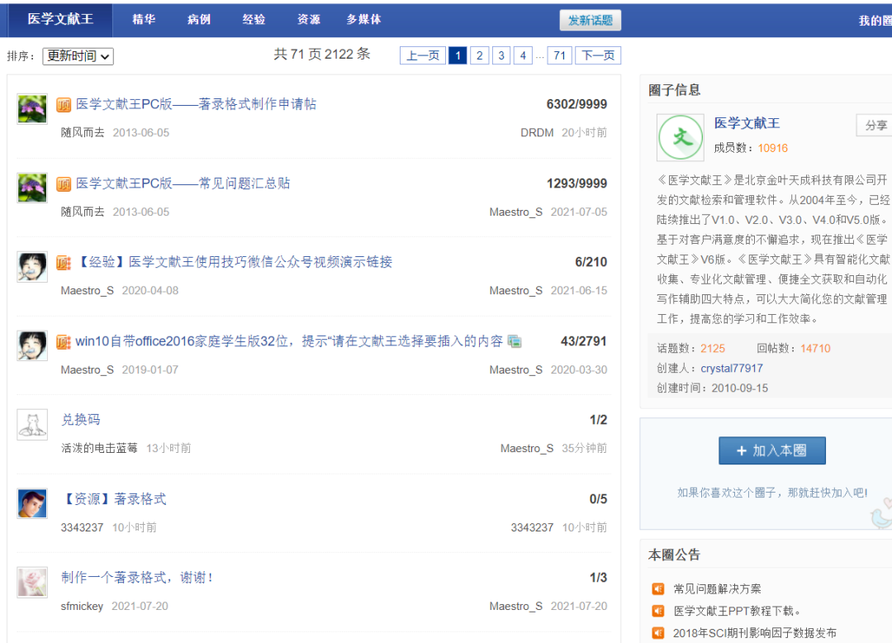Switch to the 精华 tab
The height and width of the screenshot is (643, 892).
click(x=144, y=19)
